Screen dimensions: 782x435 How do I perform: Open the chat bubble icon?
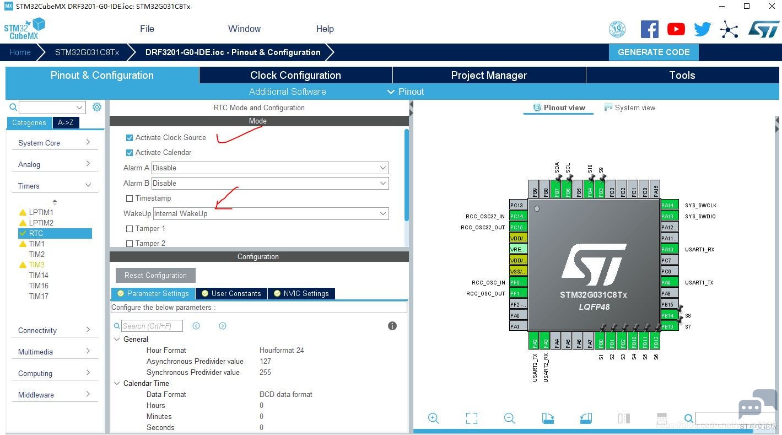pyautogui.click(x=758, y=405)
